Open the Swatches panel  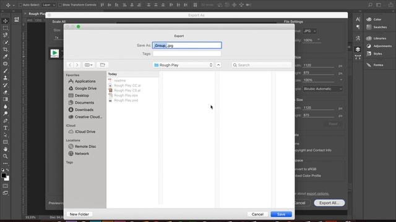(x=376, y=27)
